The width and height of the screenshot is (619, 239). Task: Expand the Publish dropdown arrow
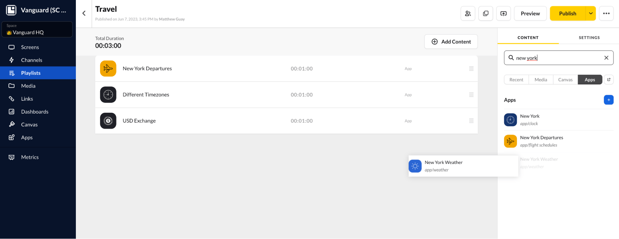591,14
